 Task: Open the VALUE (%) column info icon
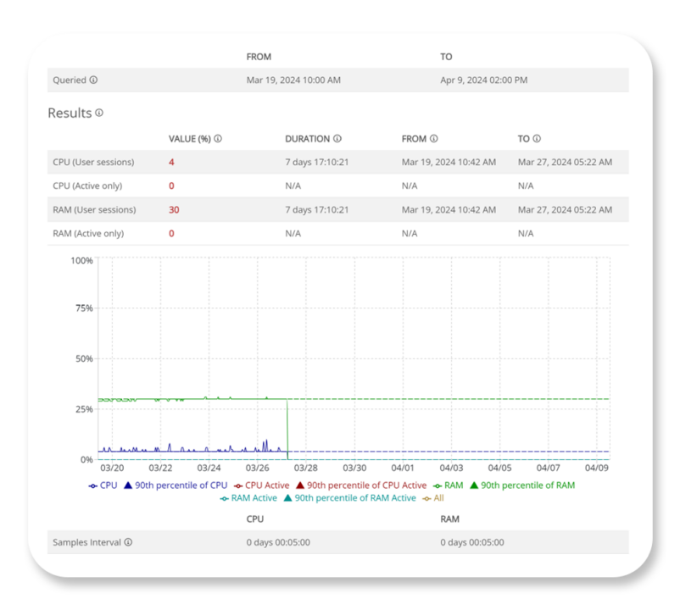(x=219, y=138)
